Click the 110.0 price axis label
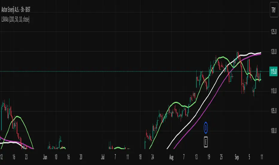The width and height of the screenshot is (279, 165). point(274,91)
